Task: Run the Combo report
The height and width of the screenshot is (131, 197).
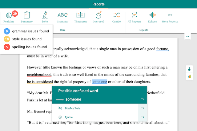Action: point(116,17)
